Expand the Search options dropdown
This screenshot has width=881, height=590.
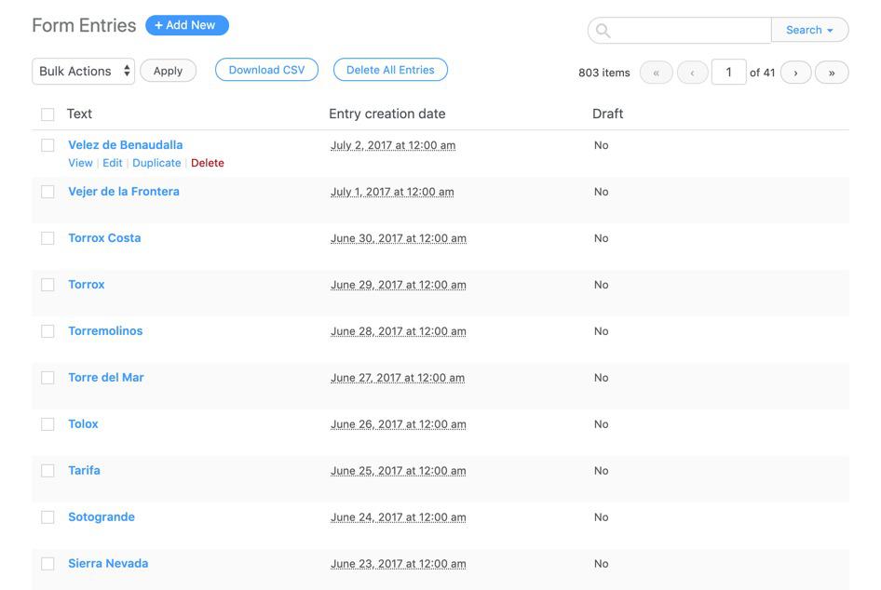tap(809, 30)
